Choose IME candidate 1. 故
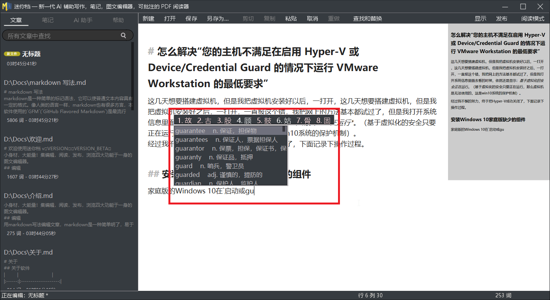The width and height of the screenshot is (550, 300). click(x=185, y=121)
